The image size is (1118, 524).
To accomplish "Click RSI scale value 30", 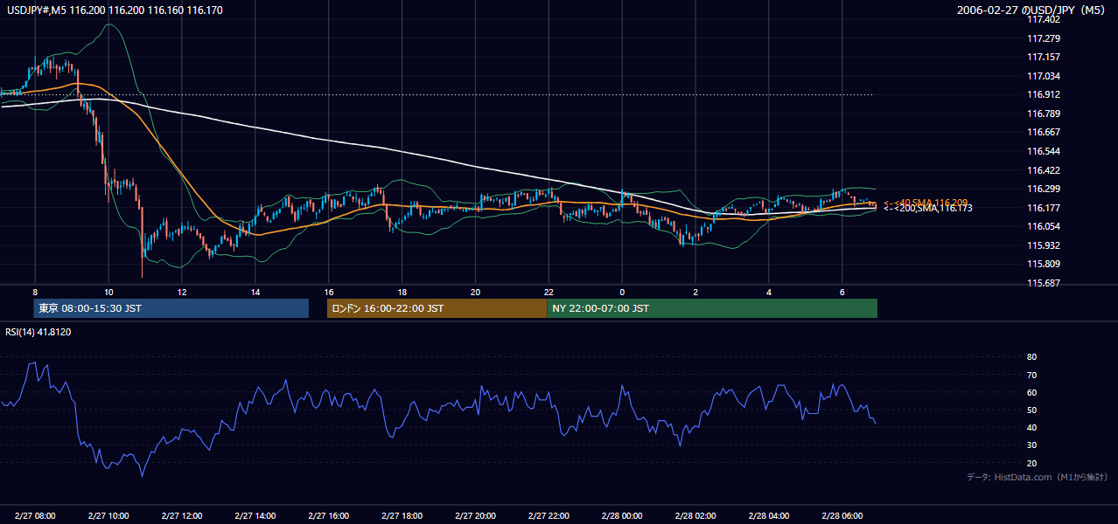I will pos(1031,445).
